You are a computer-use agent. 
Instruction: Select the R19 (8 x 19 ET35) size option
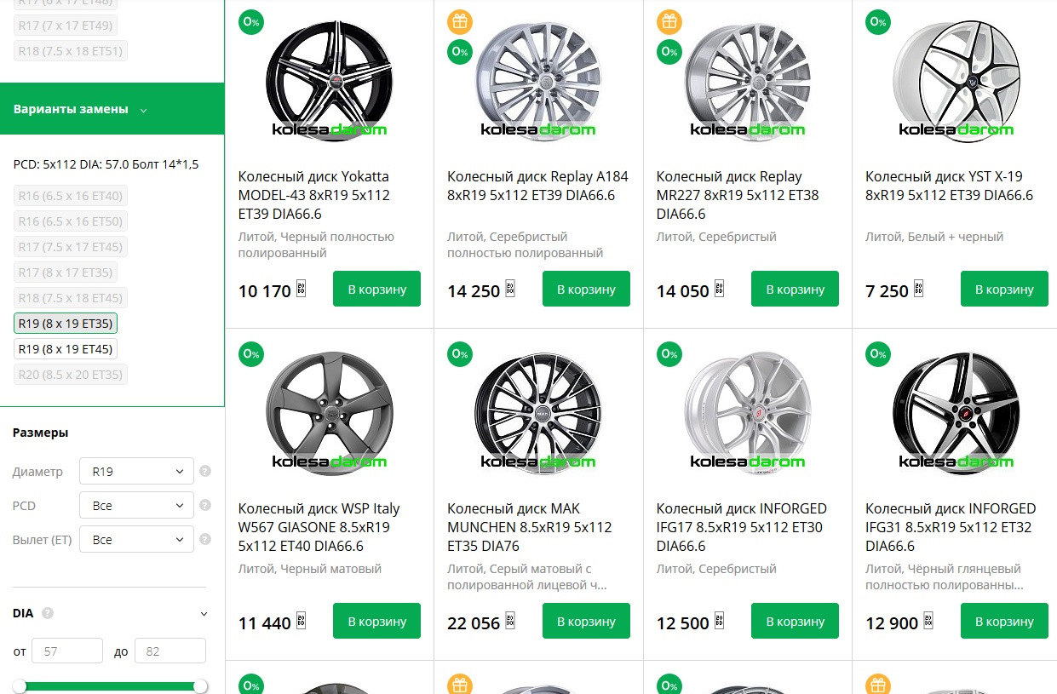(66, 324)
